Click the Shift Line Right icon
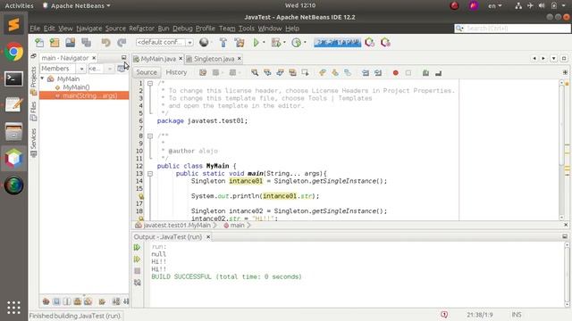The width and height of the screenshot is (572, 321). pyautogui.click(x=378, y=73)
